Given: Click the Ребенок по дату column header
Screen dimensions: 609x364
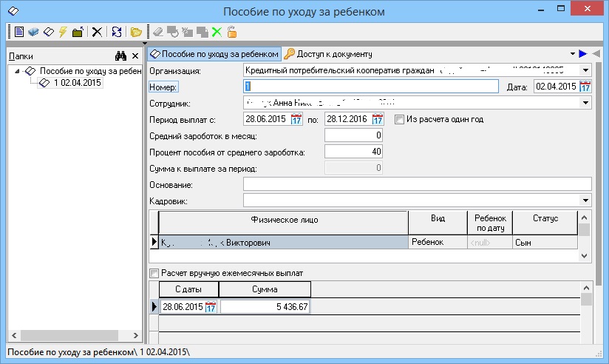Looking at the screenshot, I should click(490, 223).
